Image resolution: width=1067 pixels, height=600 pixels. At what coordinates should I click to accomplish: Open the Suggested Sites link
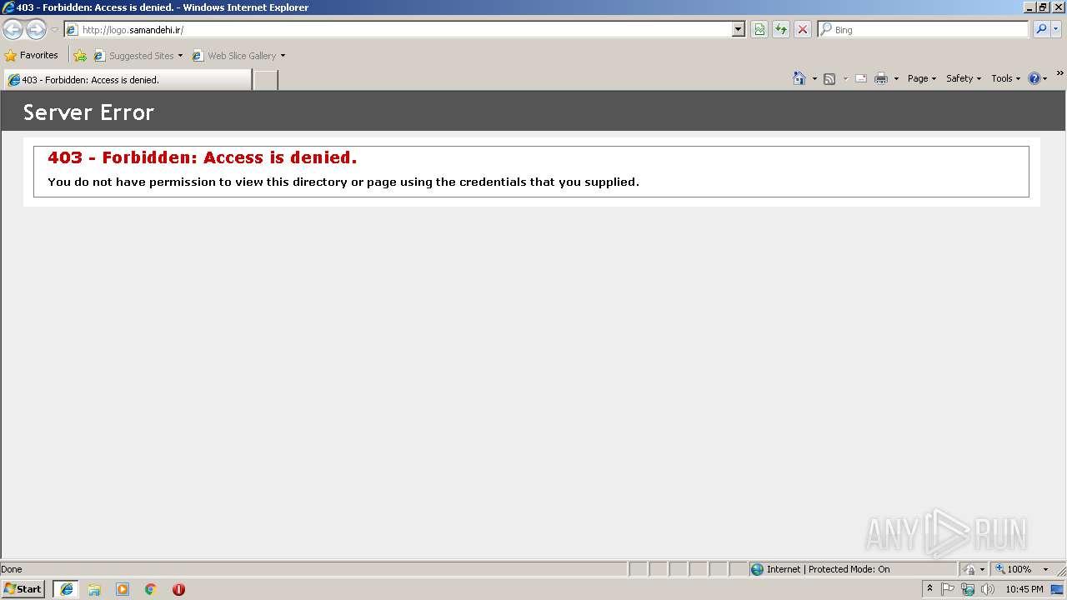[138, 56]
